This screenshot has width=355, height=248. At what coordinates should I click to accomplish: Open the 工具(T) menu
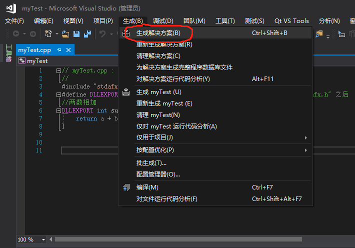[x=225, y=21]
